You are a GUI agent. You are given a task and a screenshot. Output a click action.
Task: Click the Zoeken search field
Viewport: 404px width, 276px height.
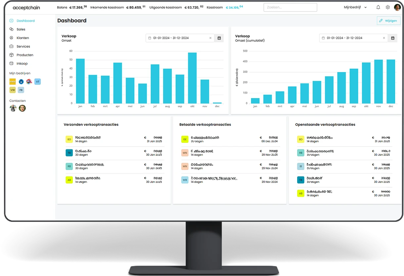pos(290,7)
